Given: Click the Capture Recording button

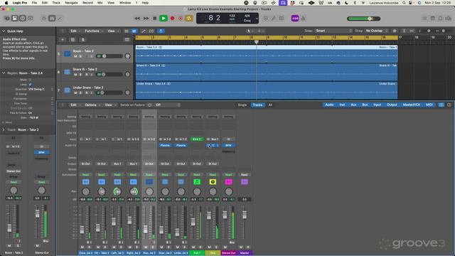Looking at the screenshot, I should point(181,18).
